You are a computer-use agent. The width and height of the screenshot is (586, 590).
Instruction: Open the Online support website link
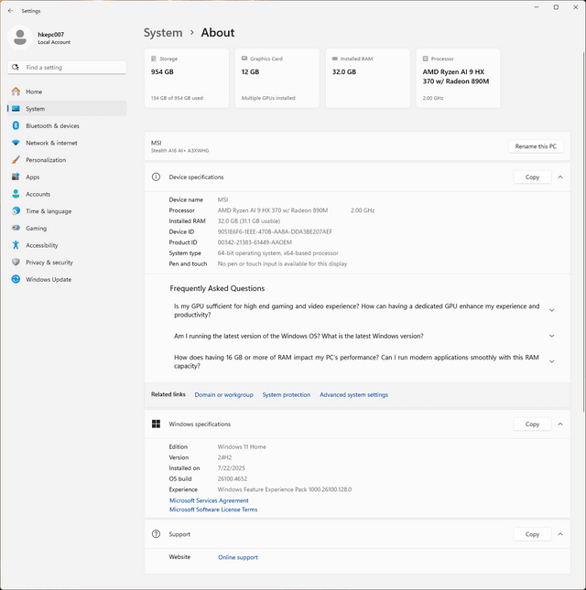pos(238,557)
